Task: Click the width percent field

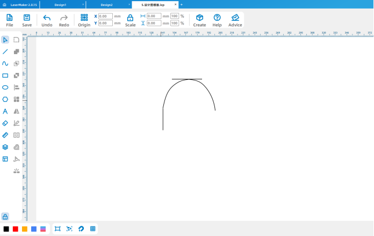Action: point(175,16)
